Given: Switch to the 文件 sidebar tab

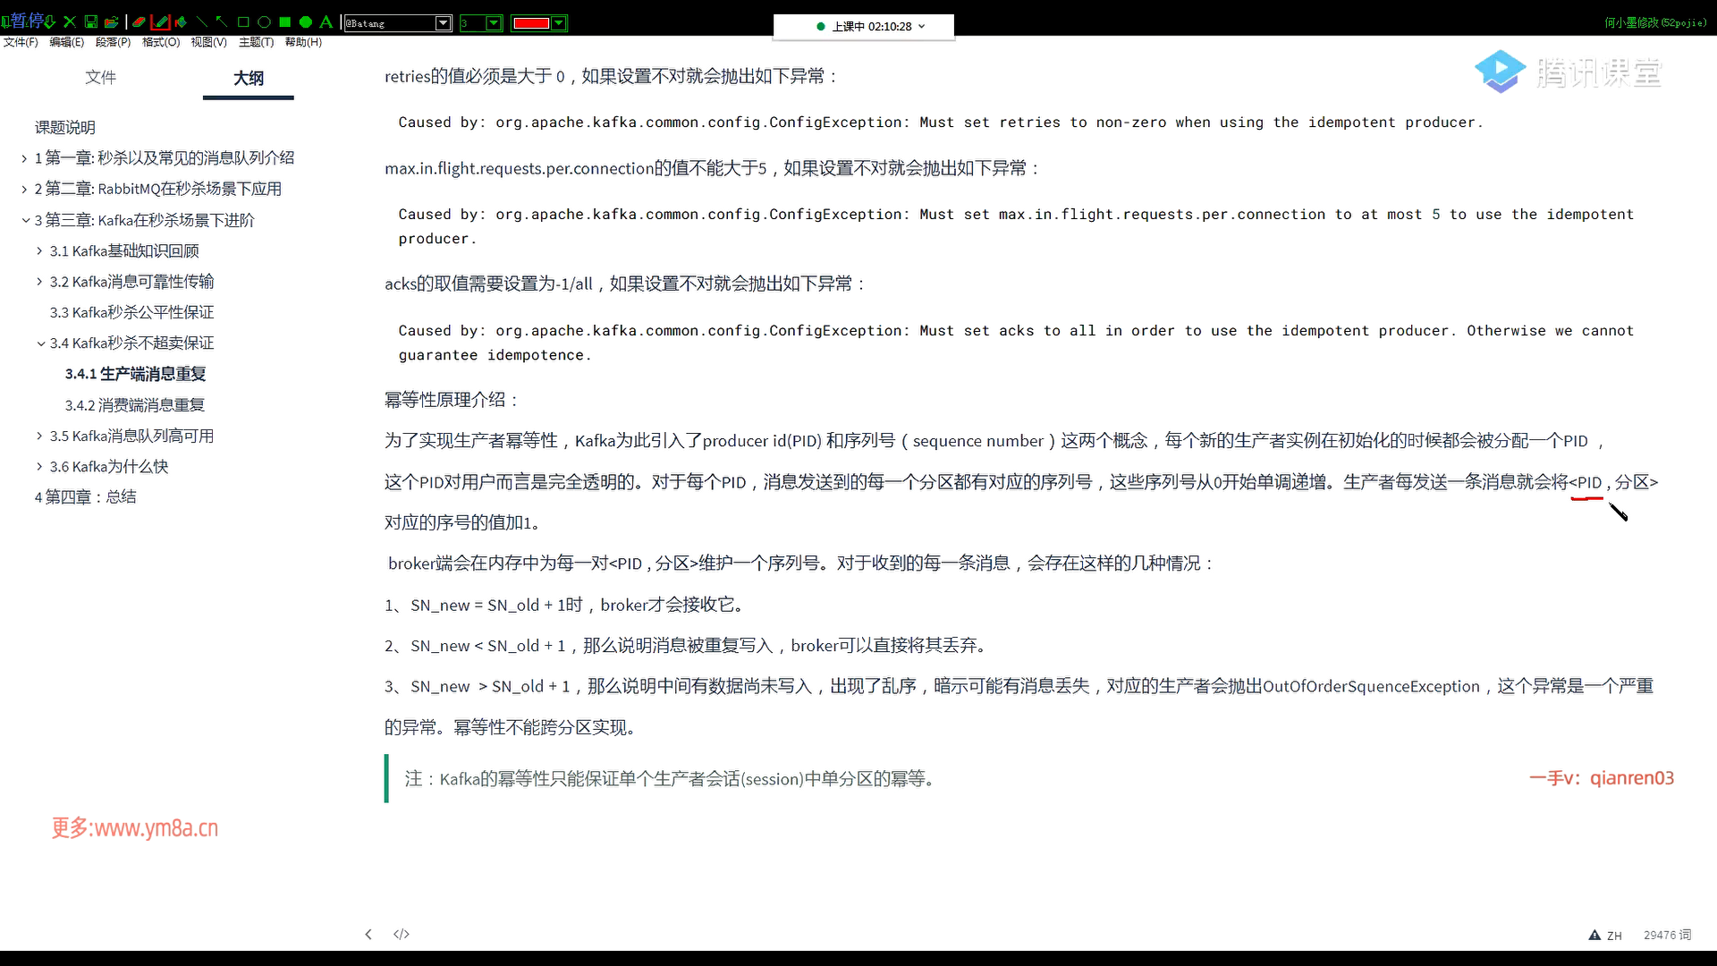Looking at the screenshot, I should coord(100,78).
